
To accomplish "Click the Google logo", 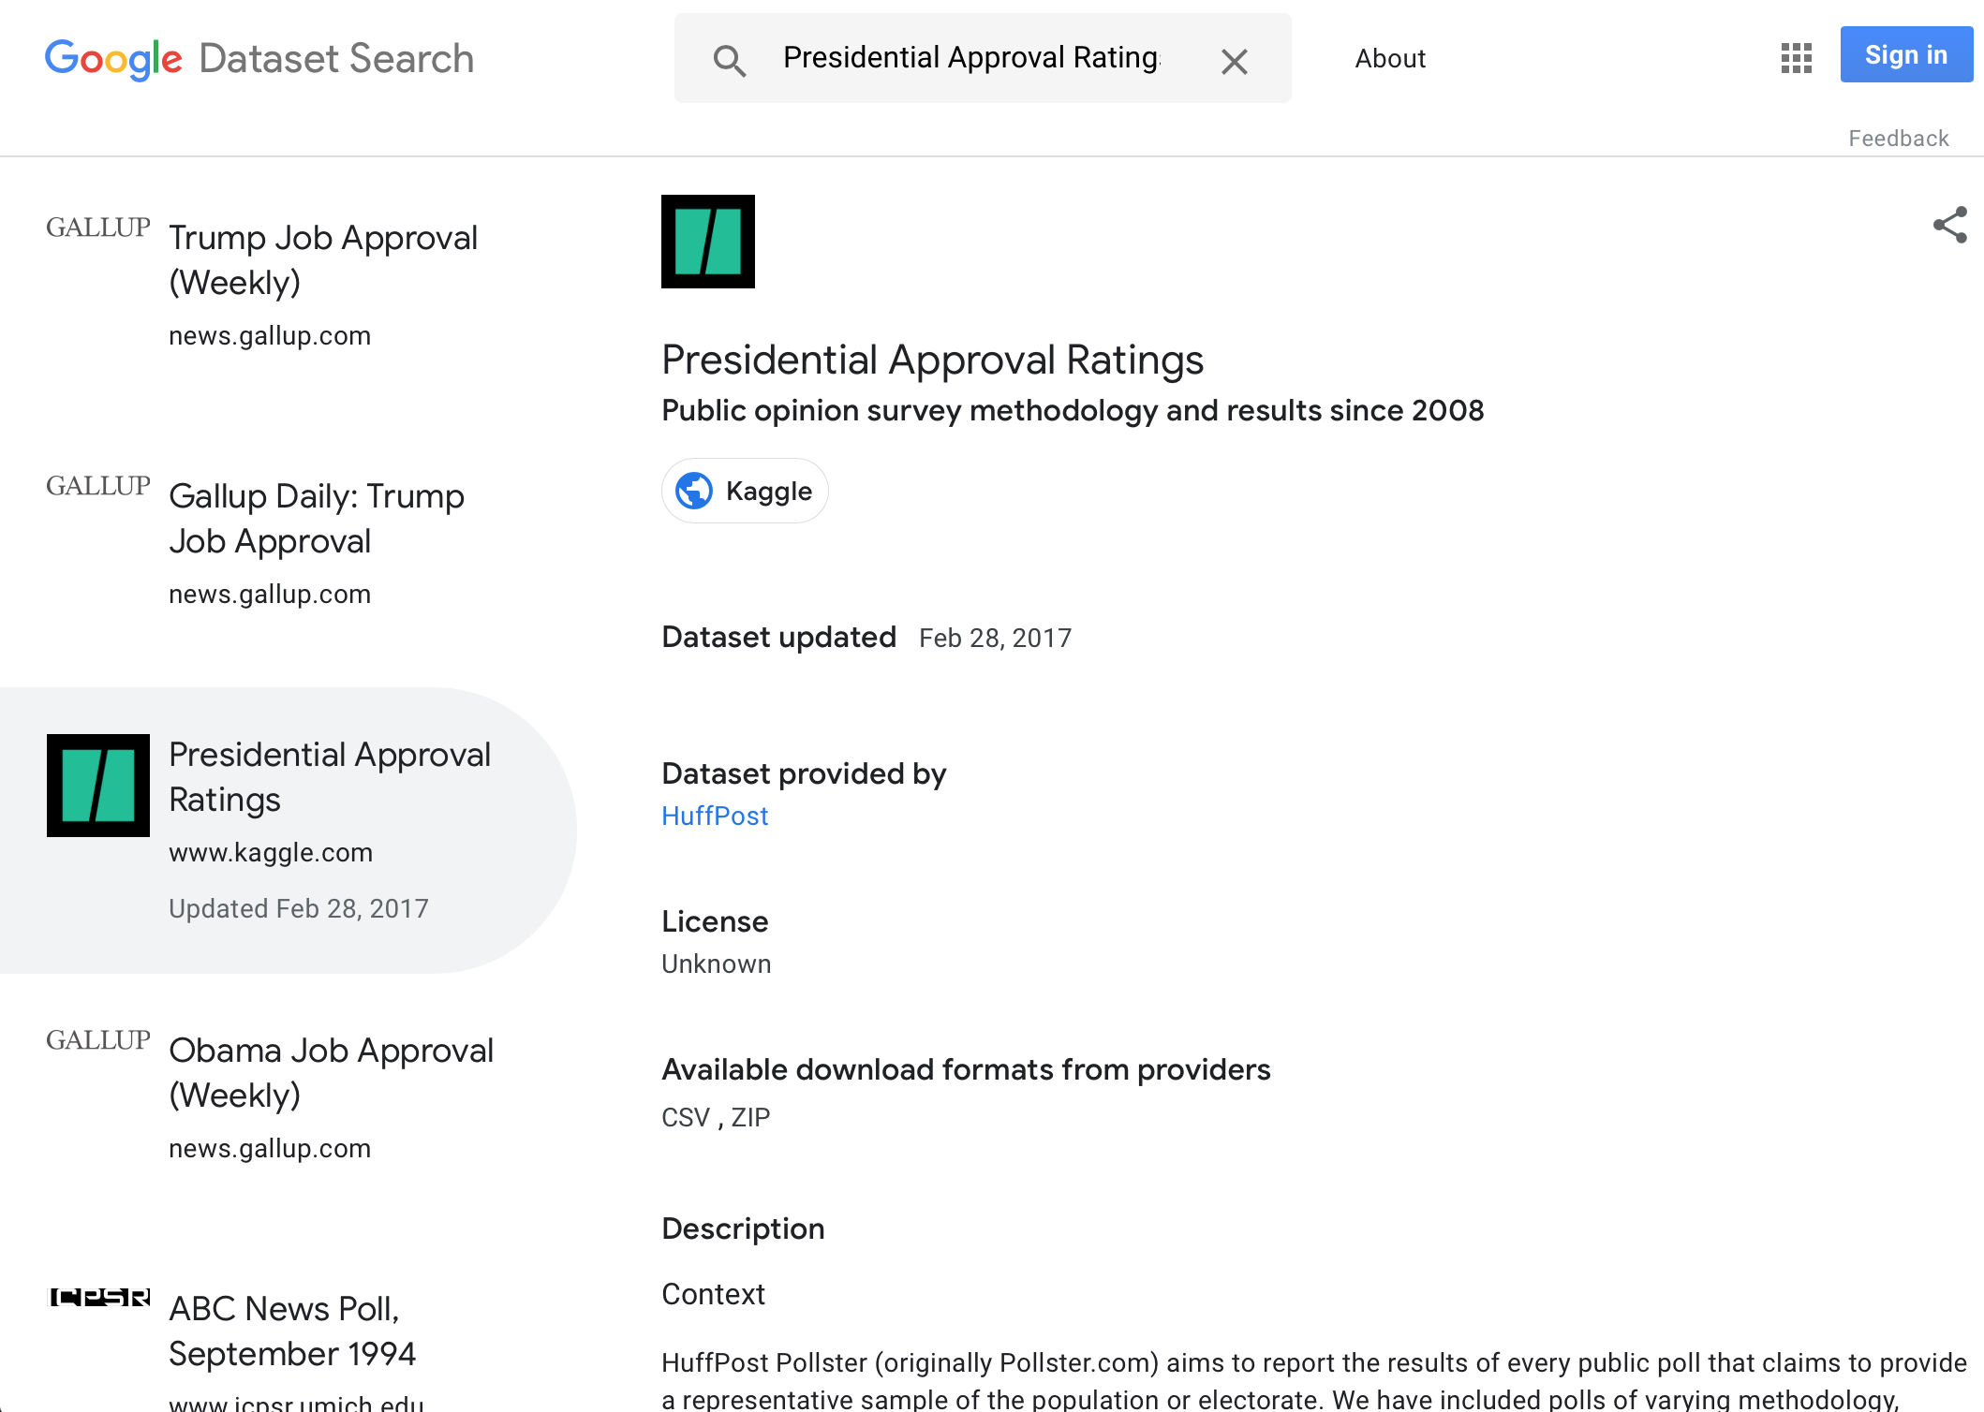I will click(x=113, y=59).
